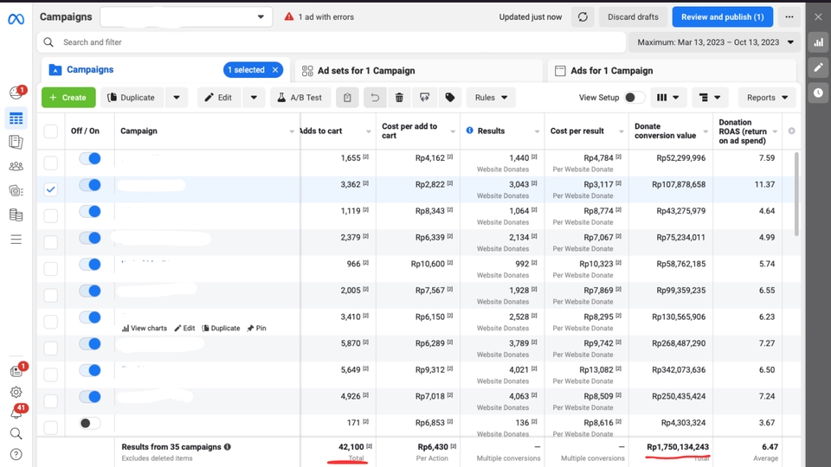Click the A/B Test button

[300, 98]
